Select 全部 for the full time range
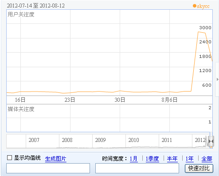This screenshot has height=176, width=219. click(207, 159)
